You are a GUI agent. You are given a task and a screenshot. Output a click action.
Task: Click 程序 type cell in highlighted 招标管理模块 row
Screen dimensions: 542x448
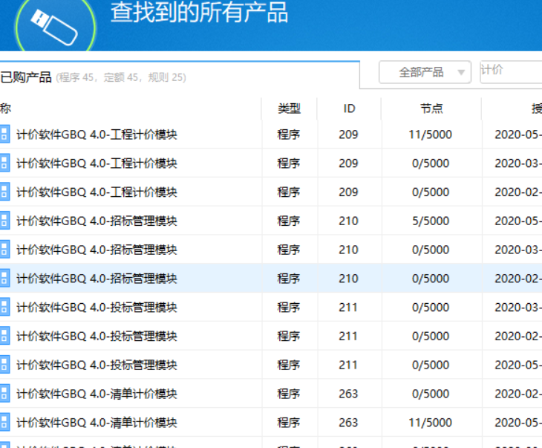pyautogui.click(x=289, y=278)
